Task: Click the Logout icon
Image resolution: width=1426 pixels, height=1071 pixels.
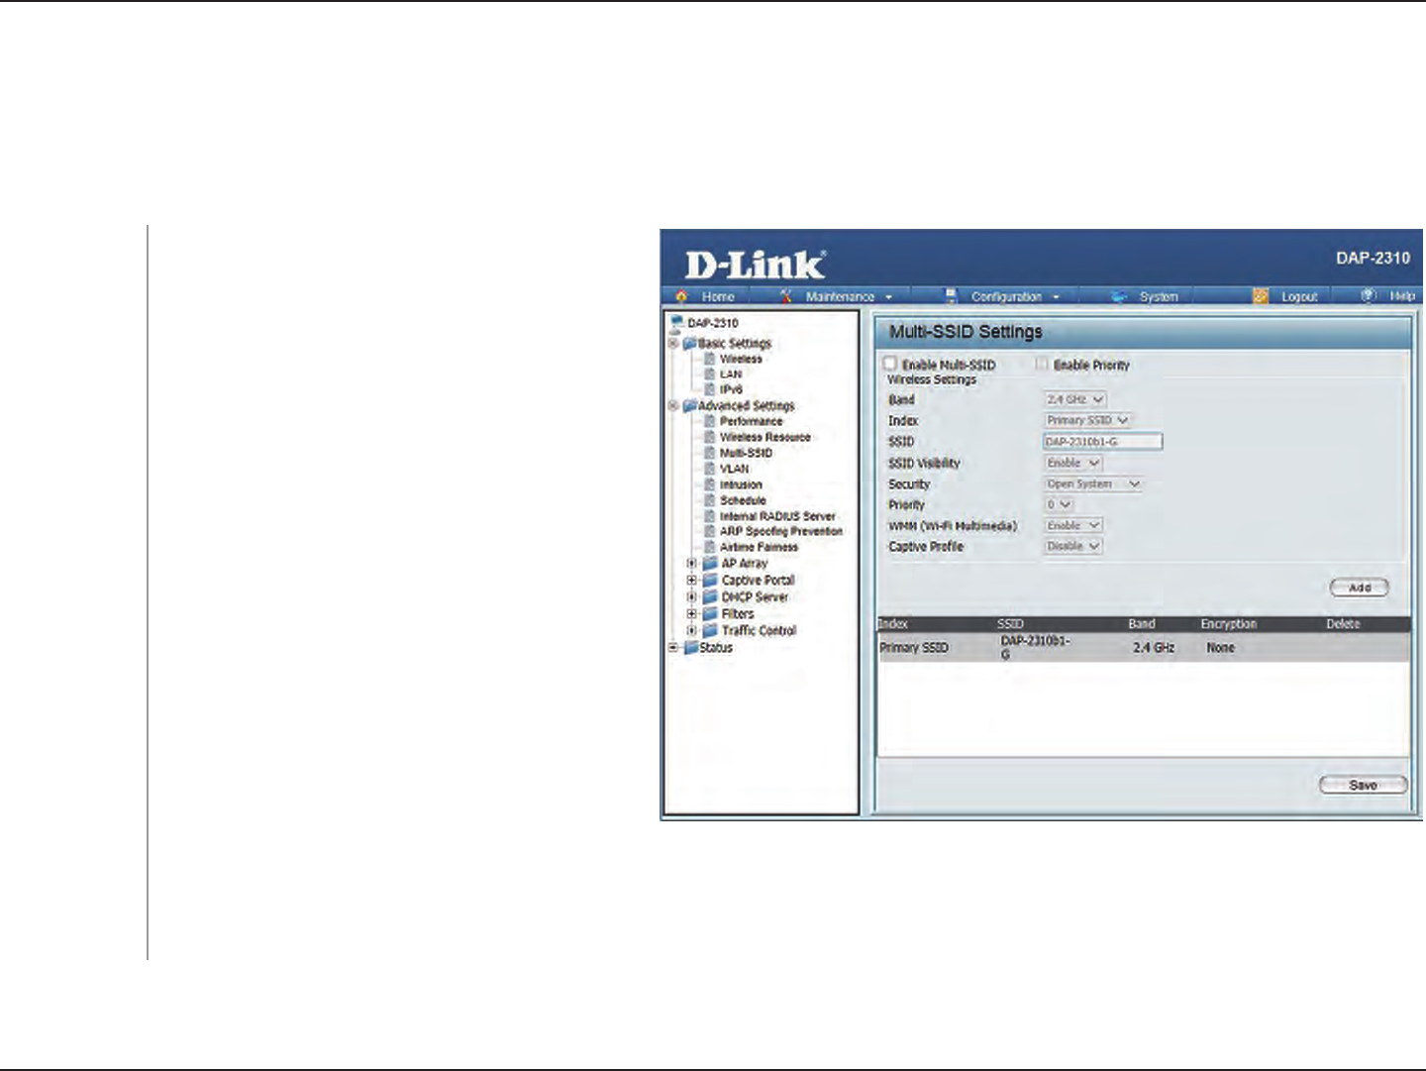Action: click(x=1261, y=296)
